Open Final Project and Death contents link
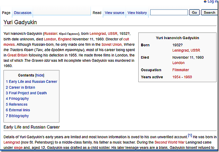Image resolution: width=219 pixels, height=152 pixels. tap(26, 93)
